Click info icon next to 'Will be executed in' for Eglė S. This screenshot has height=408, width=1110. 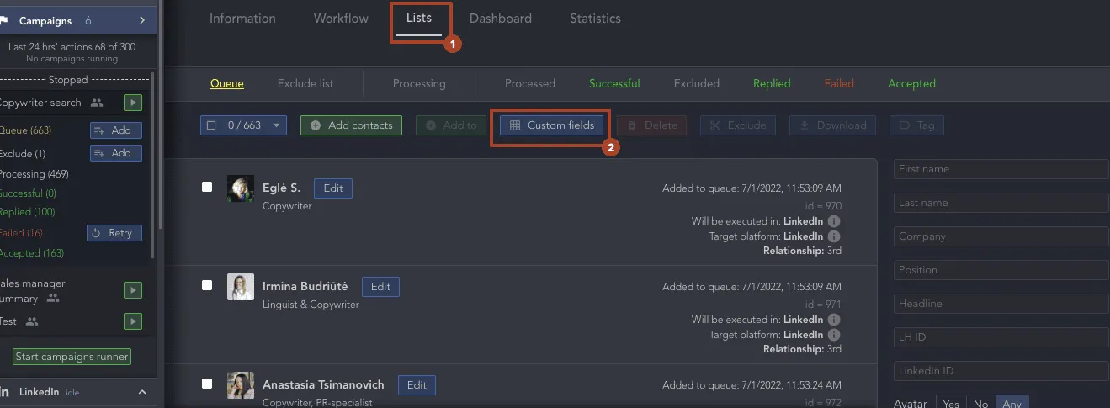[834, 221]
